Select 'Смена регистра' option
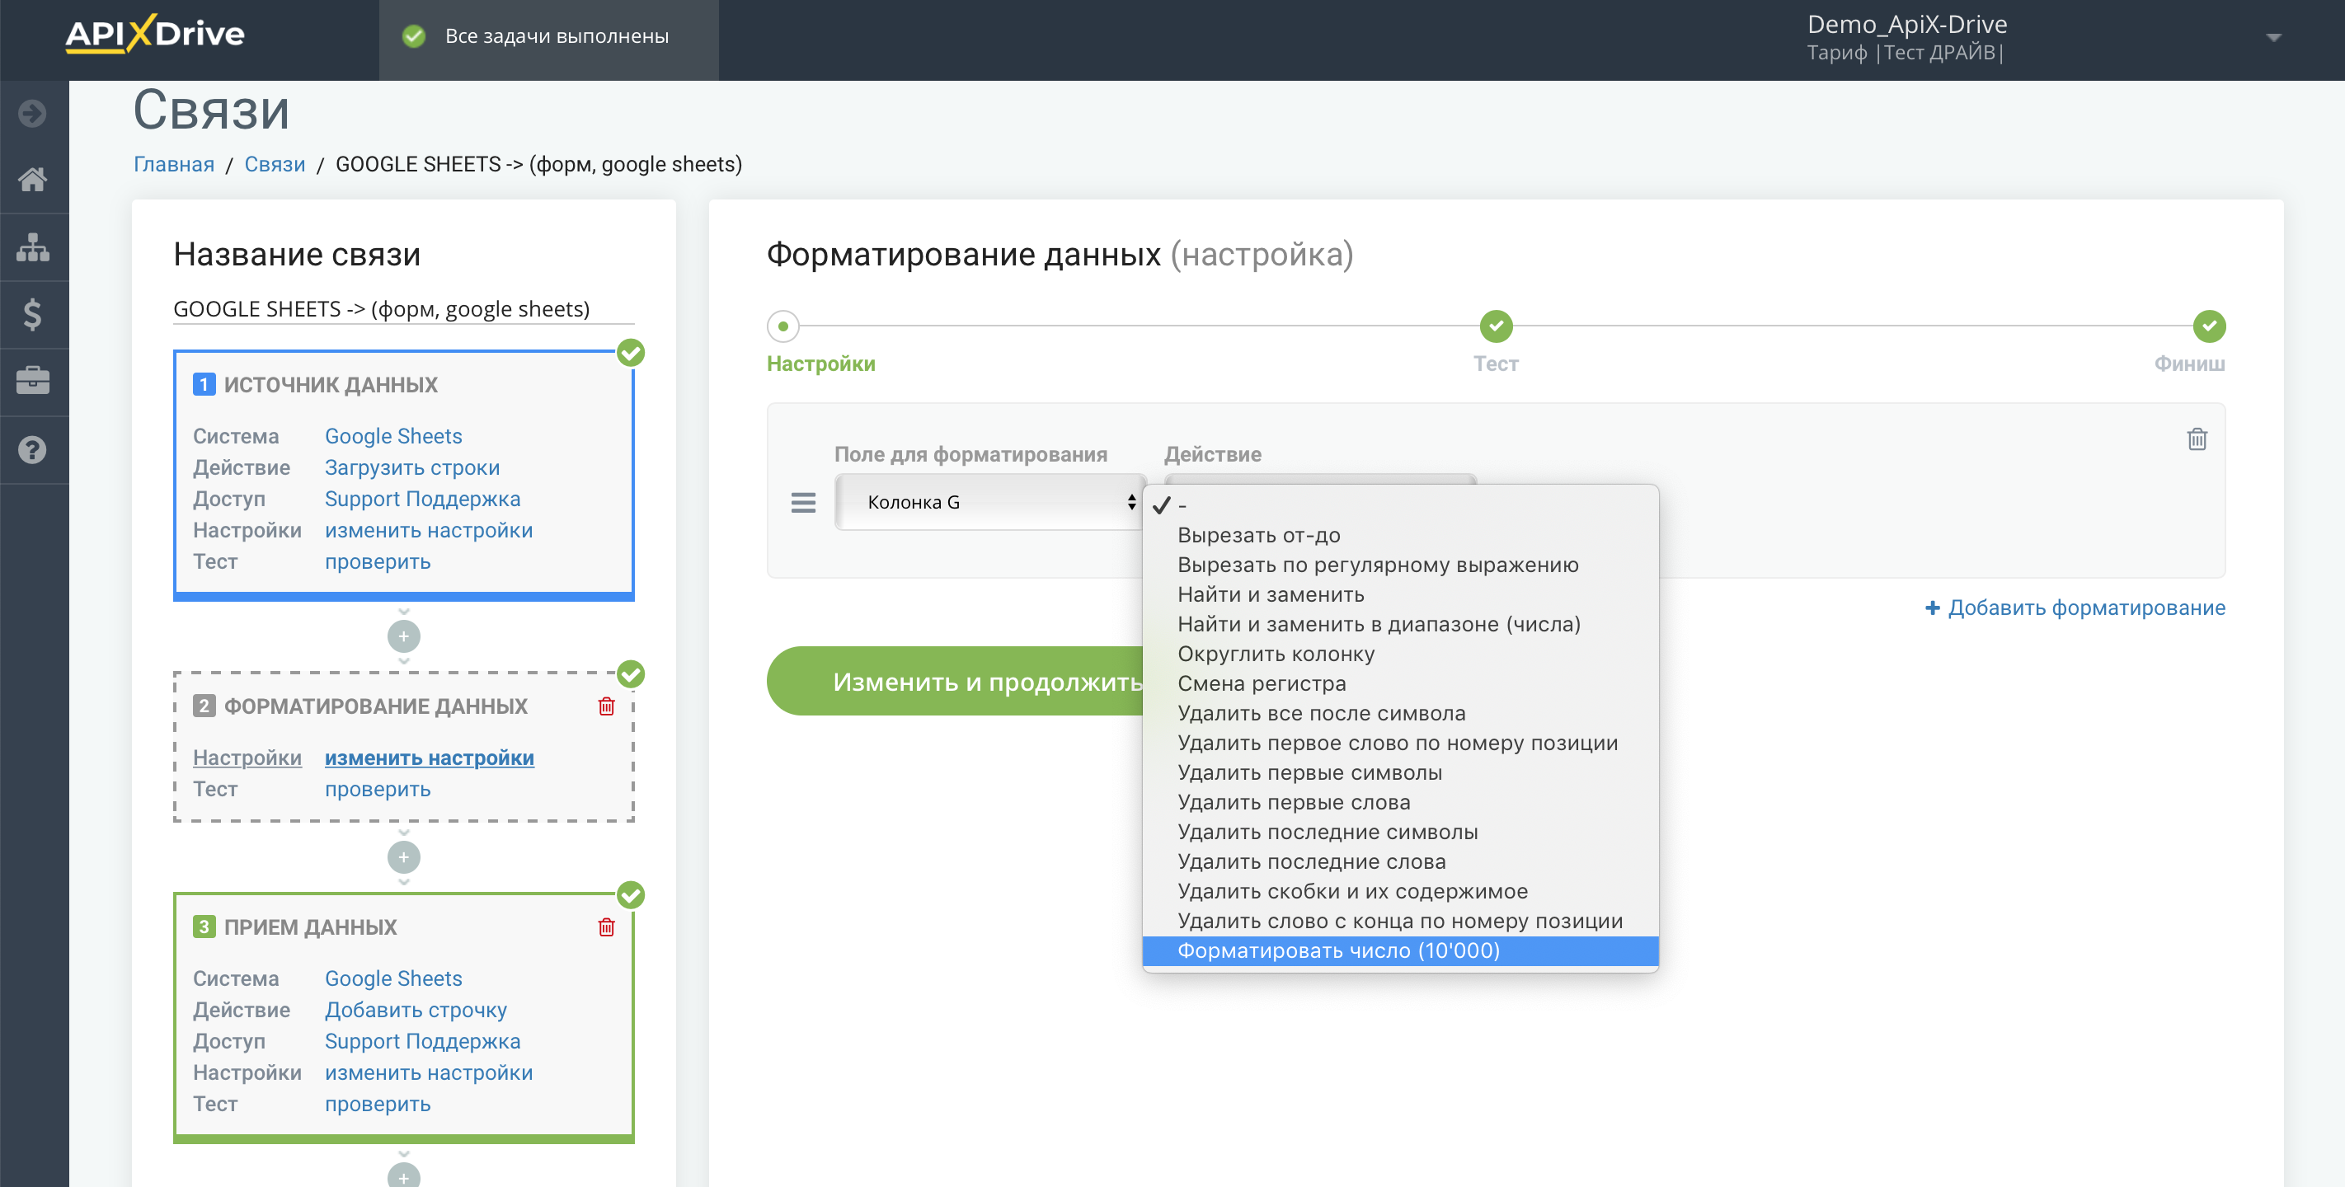Viewport: 2345px width, 1187px height. 1400,683
